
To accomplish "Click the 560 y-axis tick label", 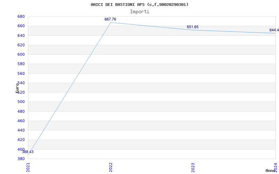I will click(x=21, y=73).
